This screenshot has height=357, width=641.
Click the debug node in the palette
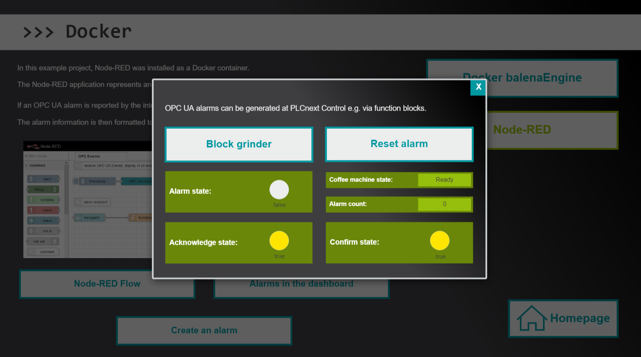[43, 189]
